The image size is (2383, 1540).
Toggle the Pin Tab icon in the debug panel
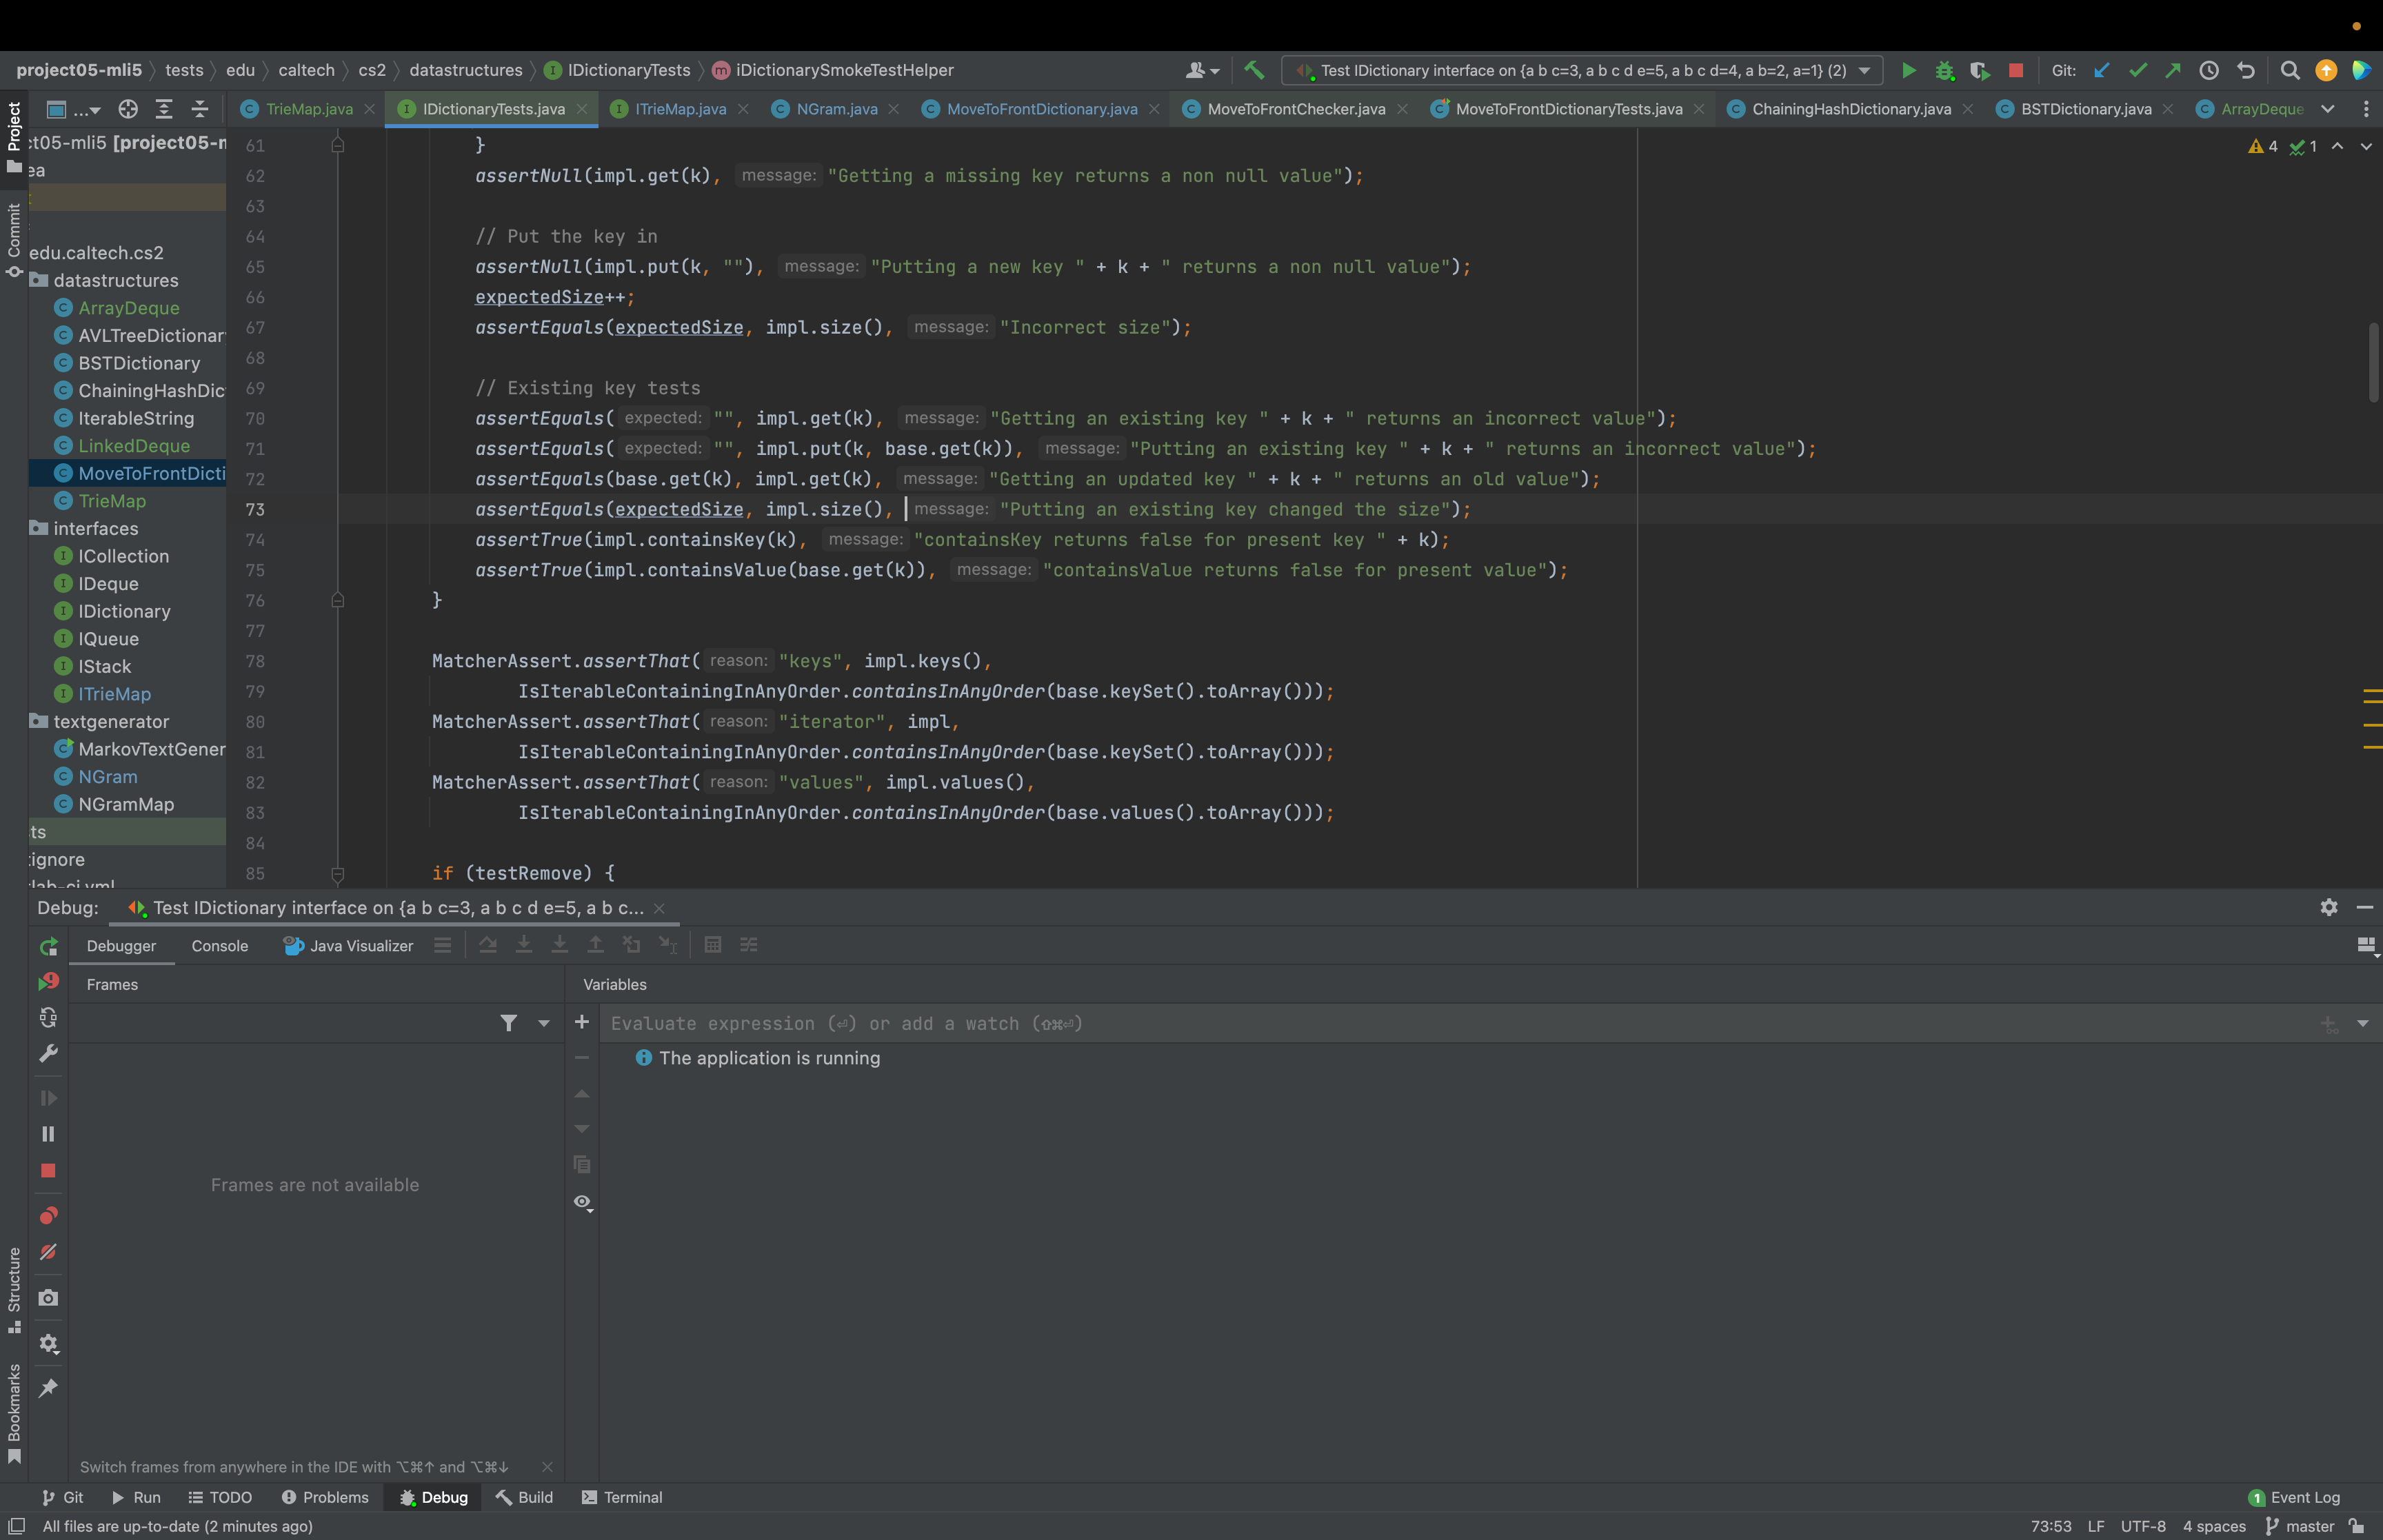[x=48, y=1388]
